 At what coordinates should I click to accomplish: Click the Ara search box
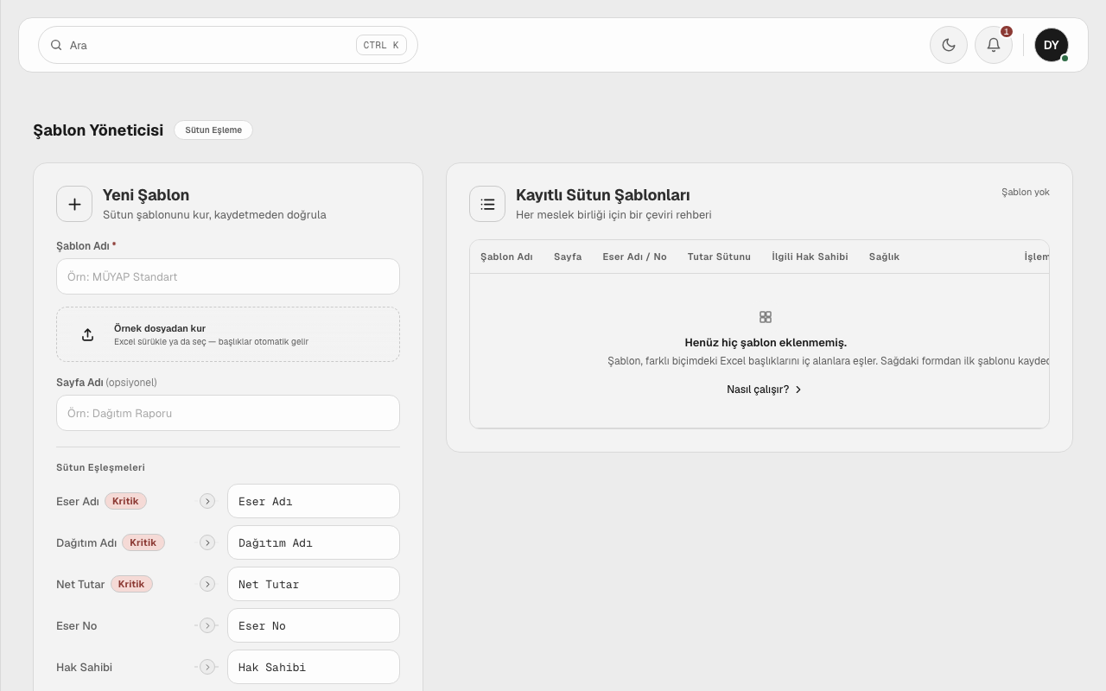point(228,45)
